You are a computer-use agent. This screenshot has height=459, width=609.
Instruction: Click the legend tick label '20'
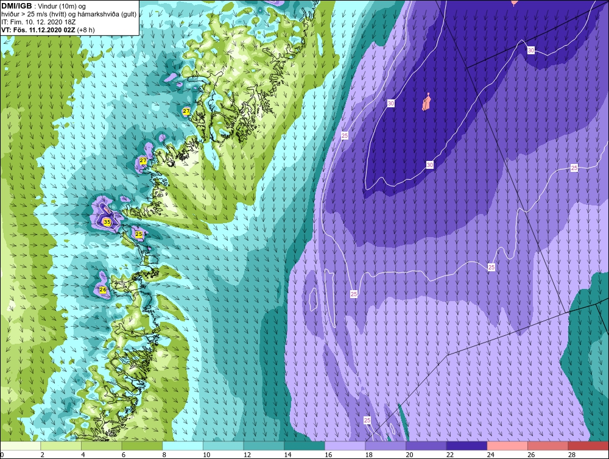pyautogui.click(x=410, y=455)
